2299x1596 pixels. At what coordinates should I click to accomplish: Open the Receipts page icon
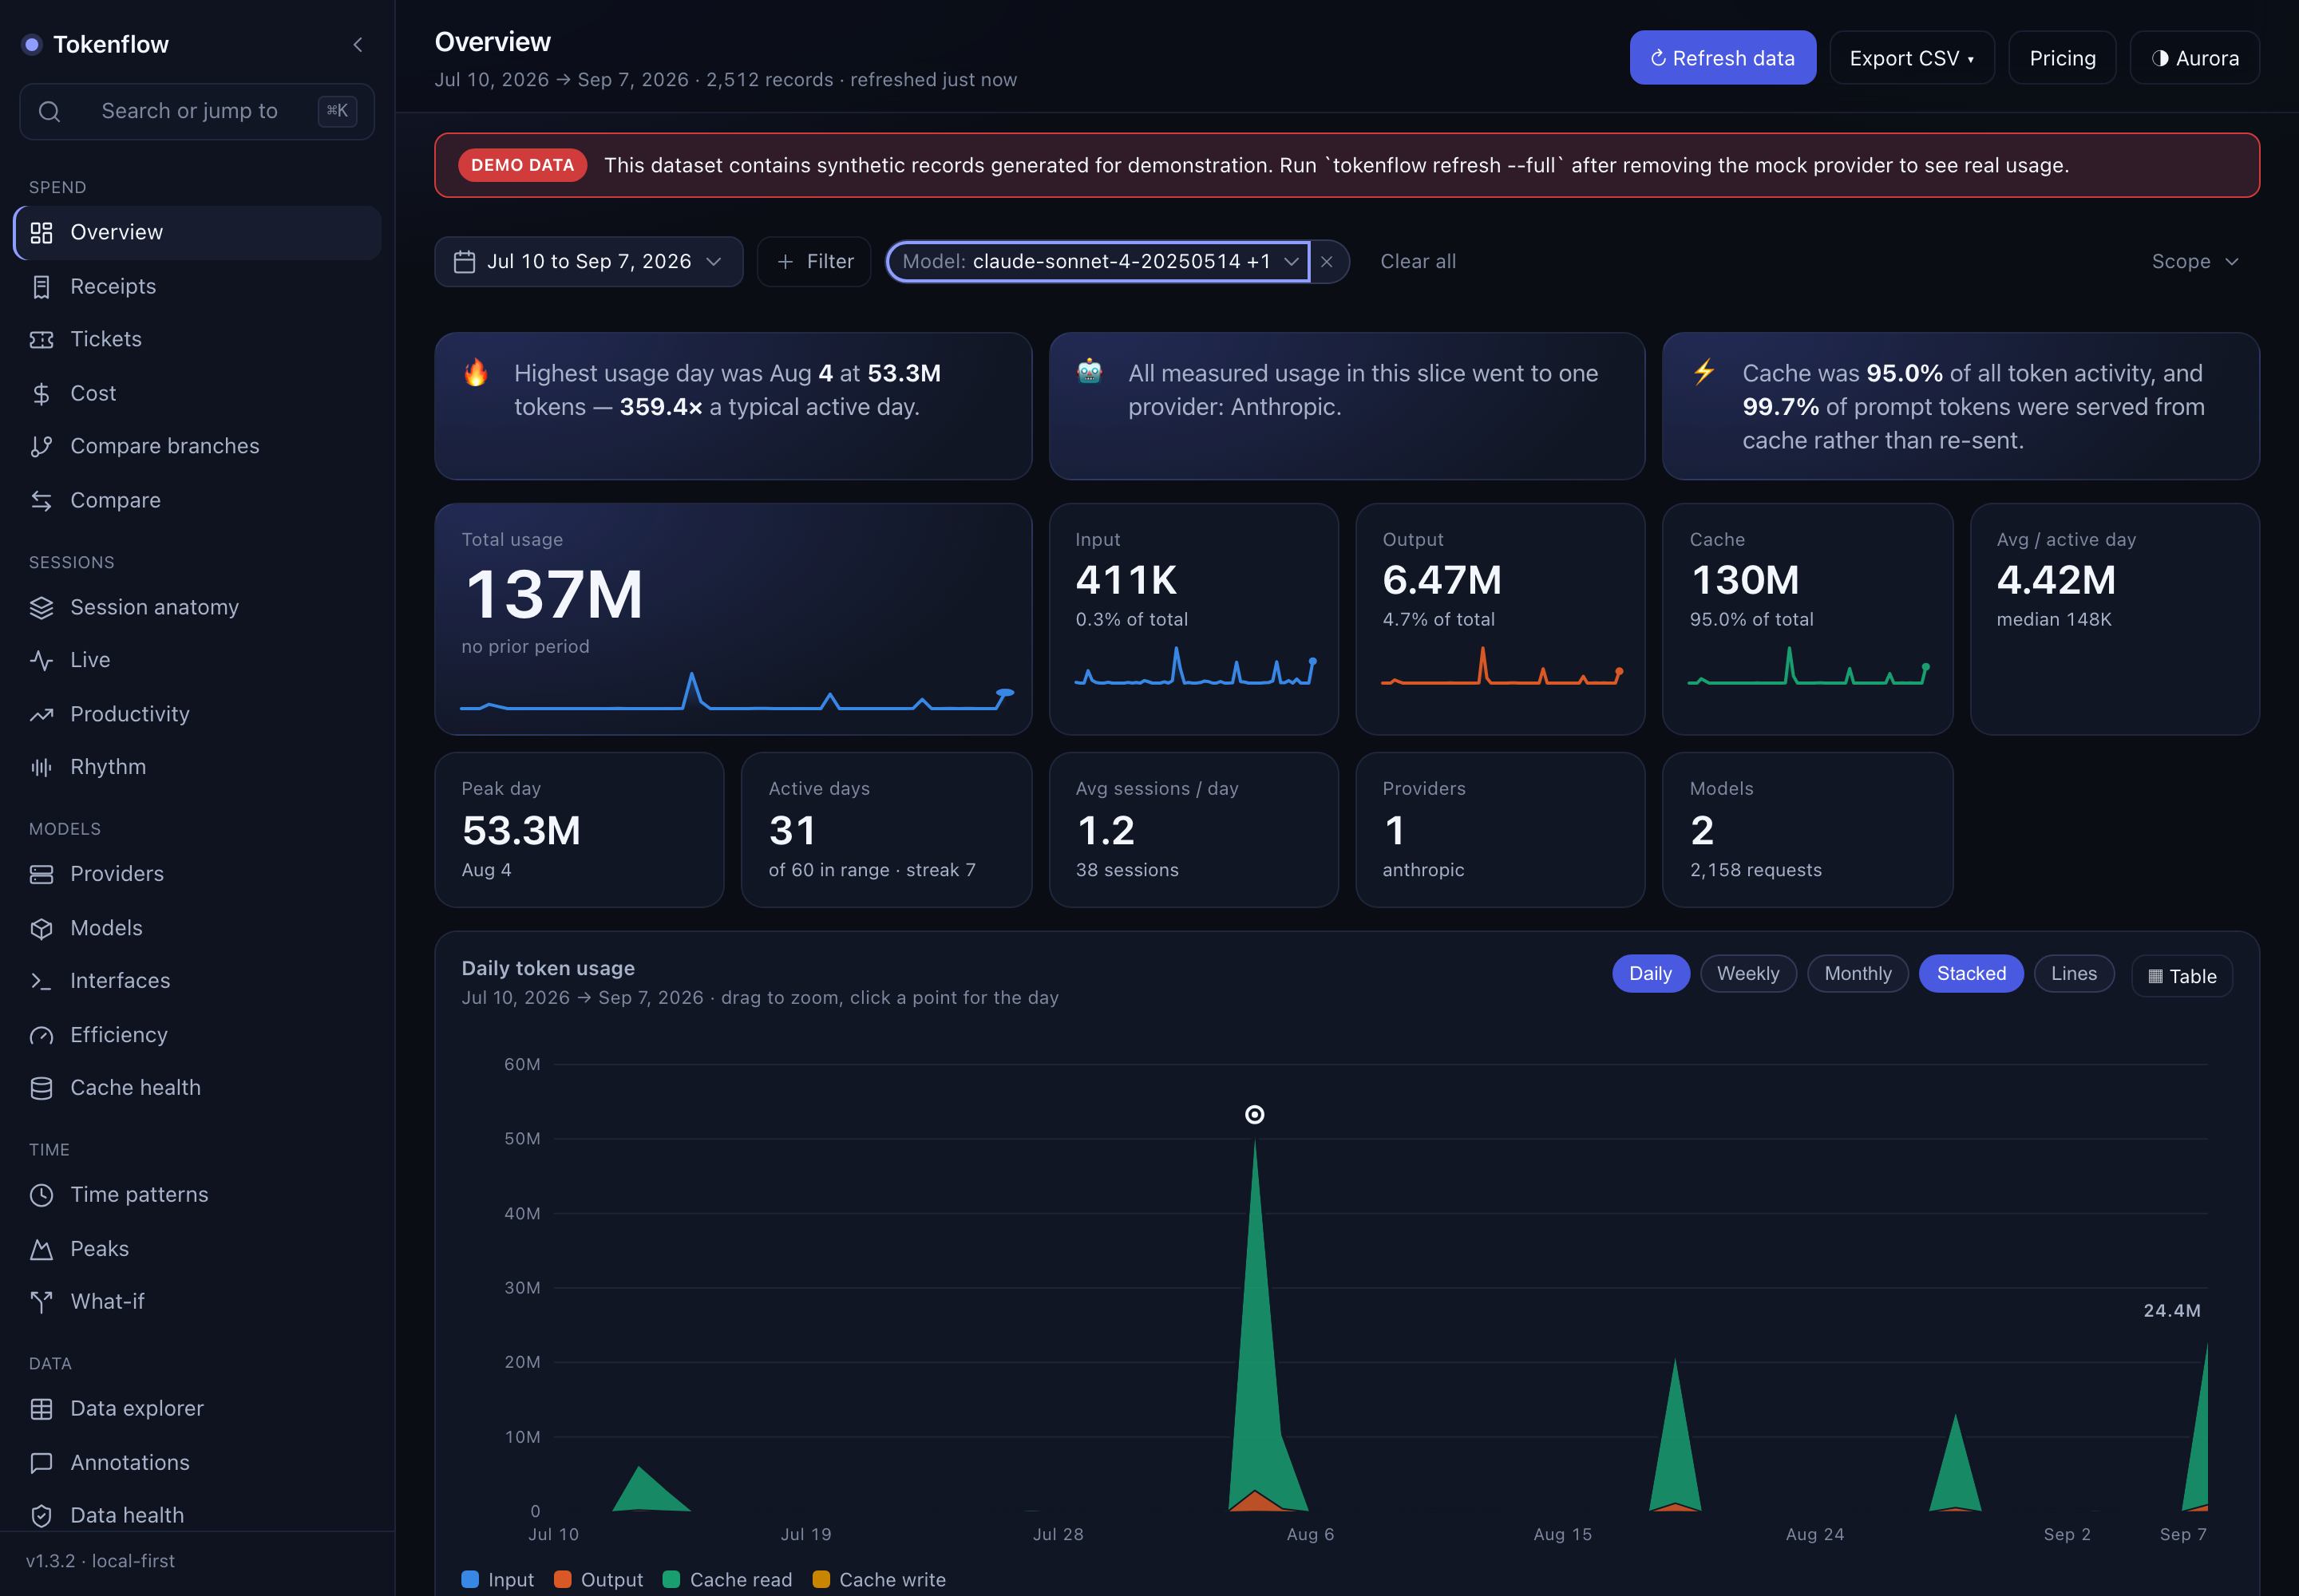pos(41,287)
